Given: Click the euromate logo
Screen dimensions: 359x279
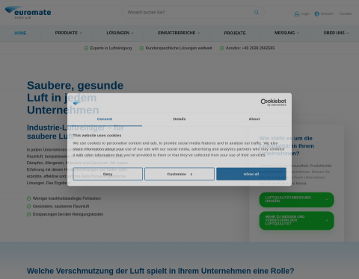Looking at the screenshot, I should coord(28,13).
